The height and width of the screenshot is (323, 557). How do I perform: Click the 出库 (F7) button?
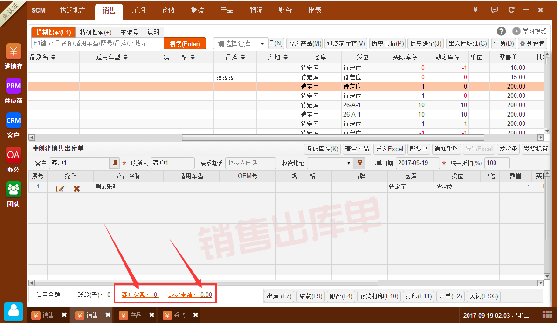(279, 296)
